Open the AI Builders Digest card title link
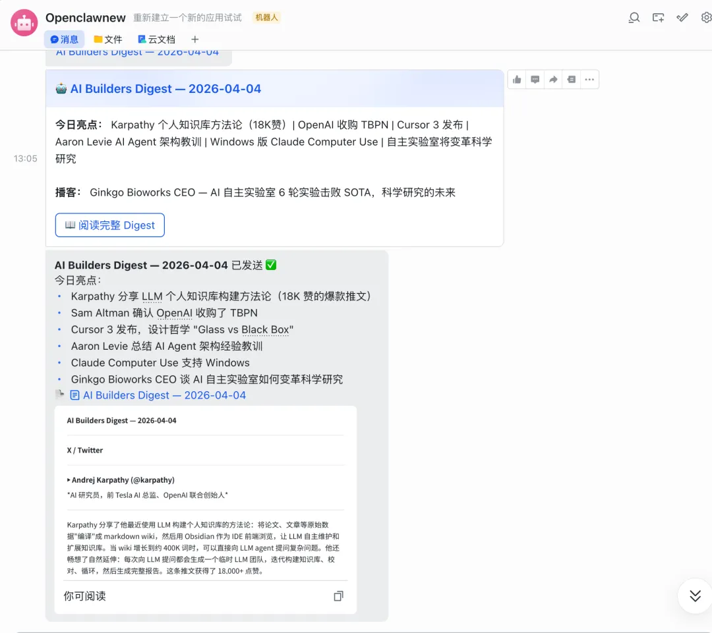The width and height of the screenshot is (712, 633). pos(165,88)
